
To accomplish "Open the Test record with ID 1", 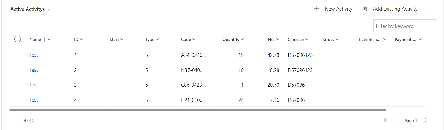I will (x=34, y=55).
